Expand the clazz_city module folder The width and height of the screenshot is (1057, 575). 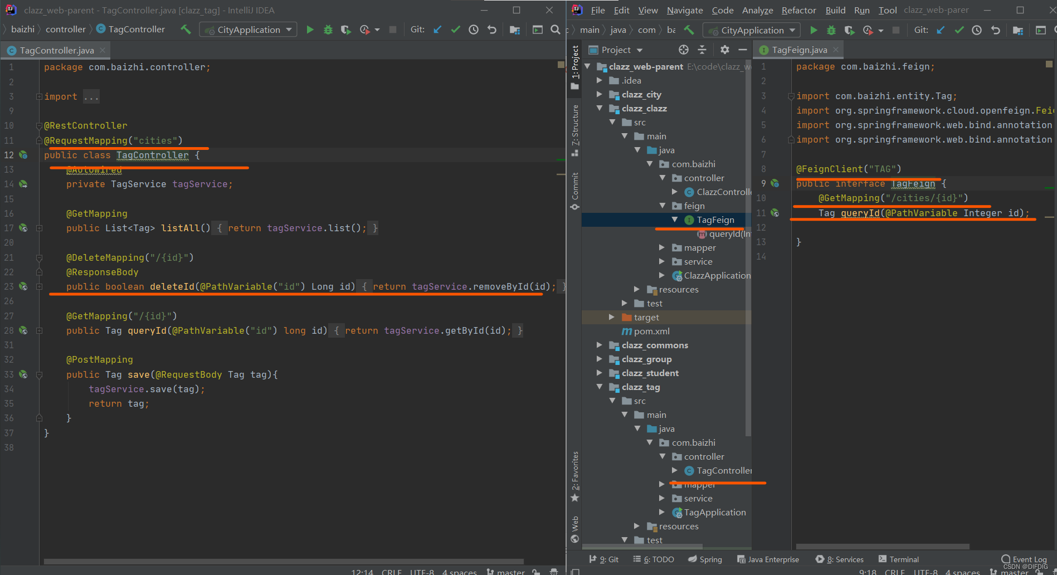click(600, 94)
